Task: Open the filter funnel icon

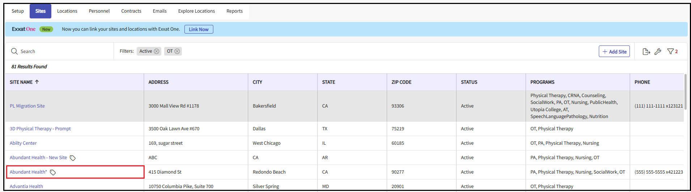Action: click(x=670, y=52)
